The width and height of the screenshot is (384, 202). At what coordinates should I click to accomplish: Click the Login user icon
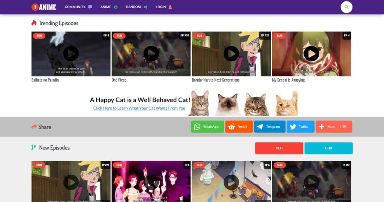pyautogui.click(x=170, y=7)
